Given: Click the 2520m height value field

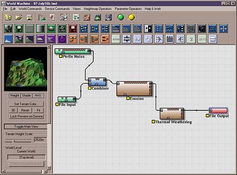Looking at the screenshot, I should (x=40, y=140).
